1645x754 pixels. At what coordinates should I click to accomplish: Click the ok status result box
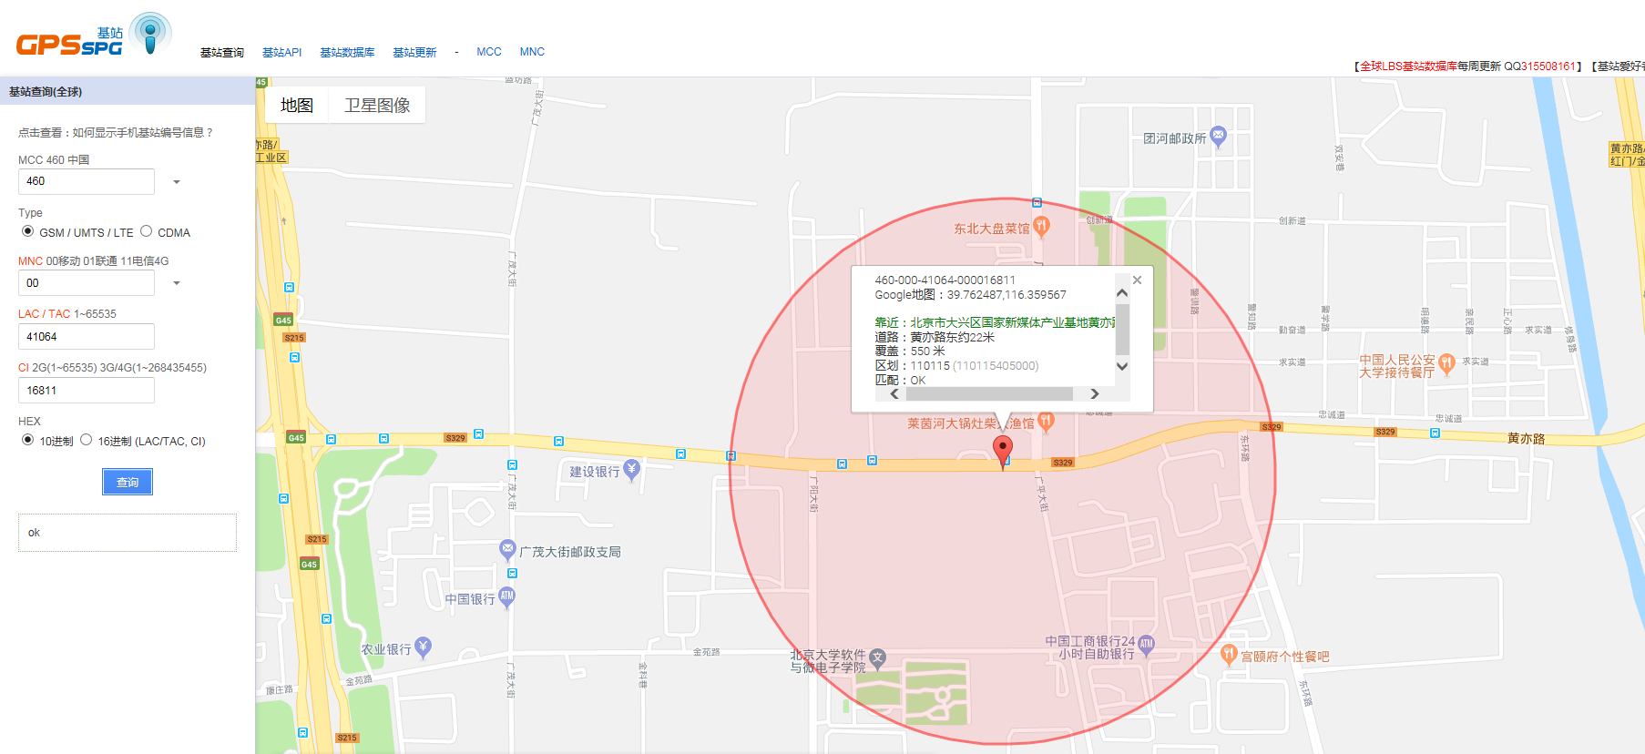pyautogui.click(x=128, y=533)
